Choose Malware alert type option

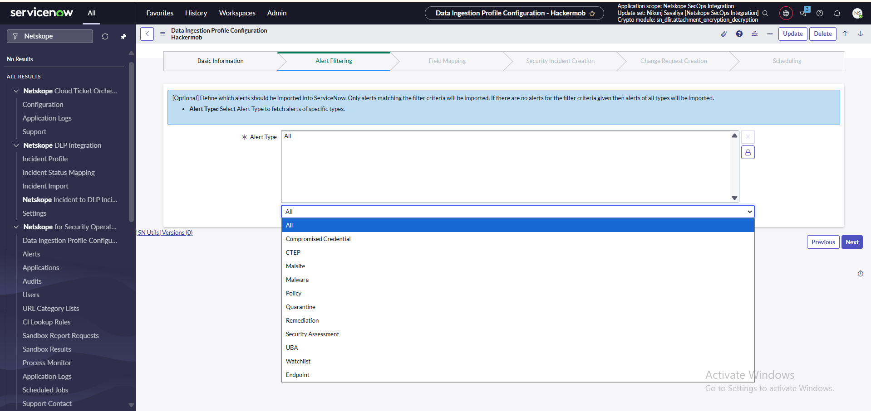click(518, 280)
